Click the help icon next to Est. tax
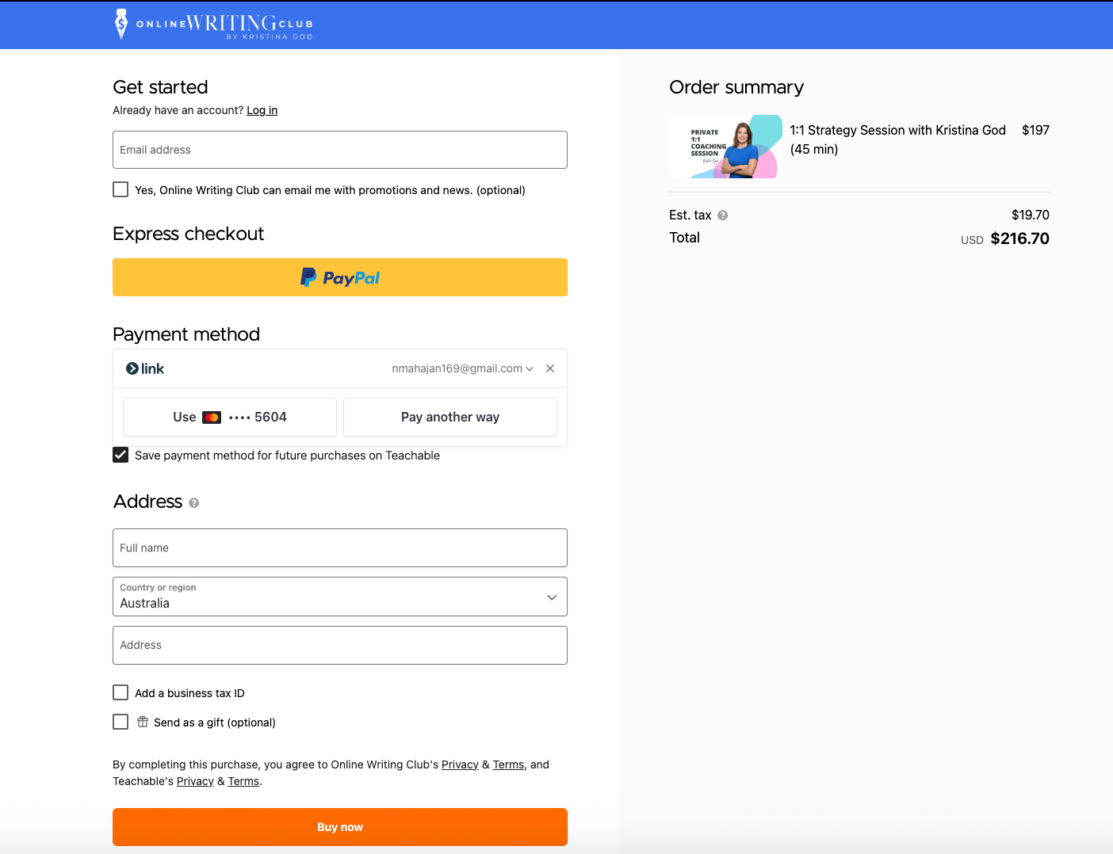The height and width of the screenshot is (854, 1113). click(x=722, y=215)
